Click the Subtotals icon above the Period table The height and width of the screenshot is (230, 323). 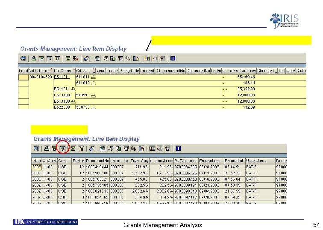click(81, 149)
